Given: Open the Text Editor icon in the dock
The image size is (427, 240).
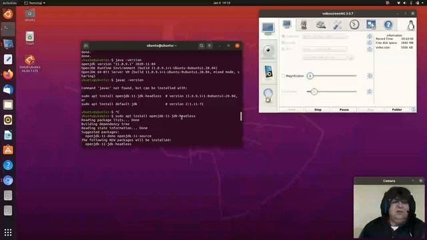Looking at the screenshot, I should 8,59.
